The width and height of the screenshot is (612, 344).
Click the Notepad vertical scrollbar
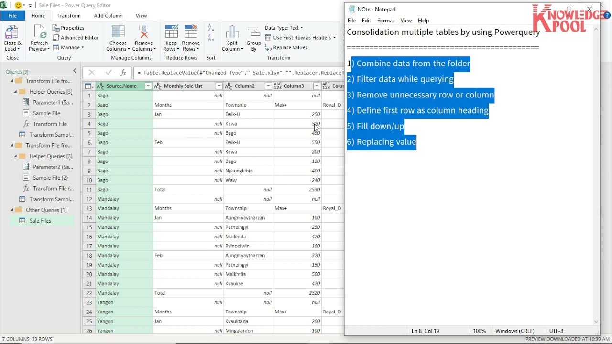[x=596, y=175]
